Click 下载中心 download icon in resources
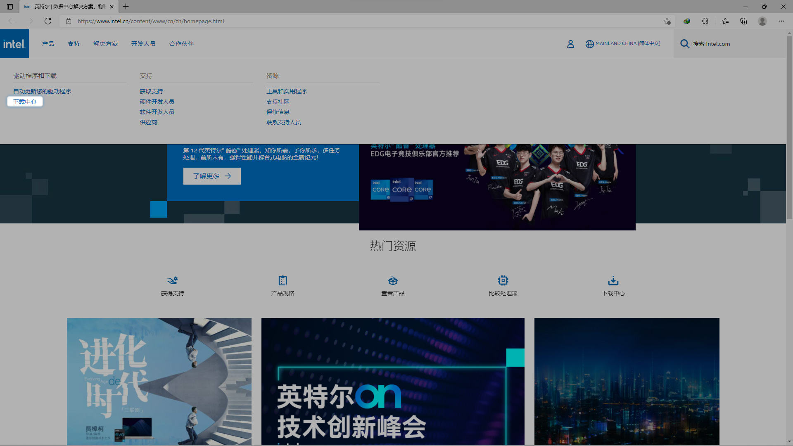This screenshot has width=793, height=446. point(613,281)
